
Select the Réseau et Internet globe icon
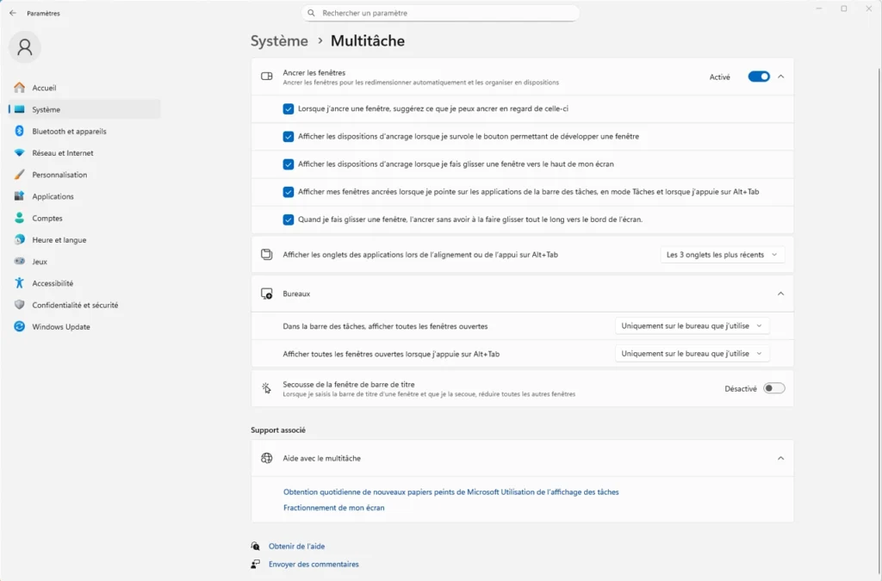coord(19,152)
